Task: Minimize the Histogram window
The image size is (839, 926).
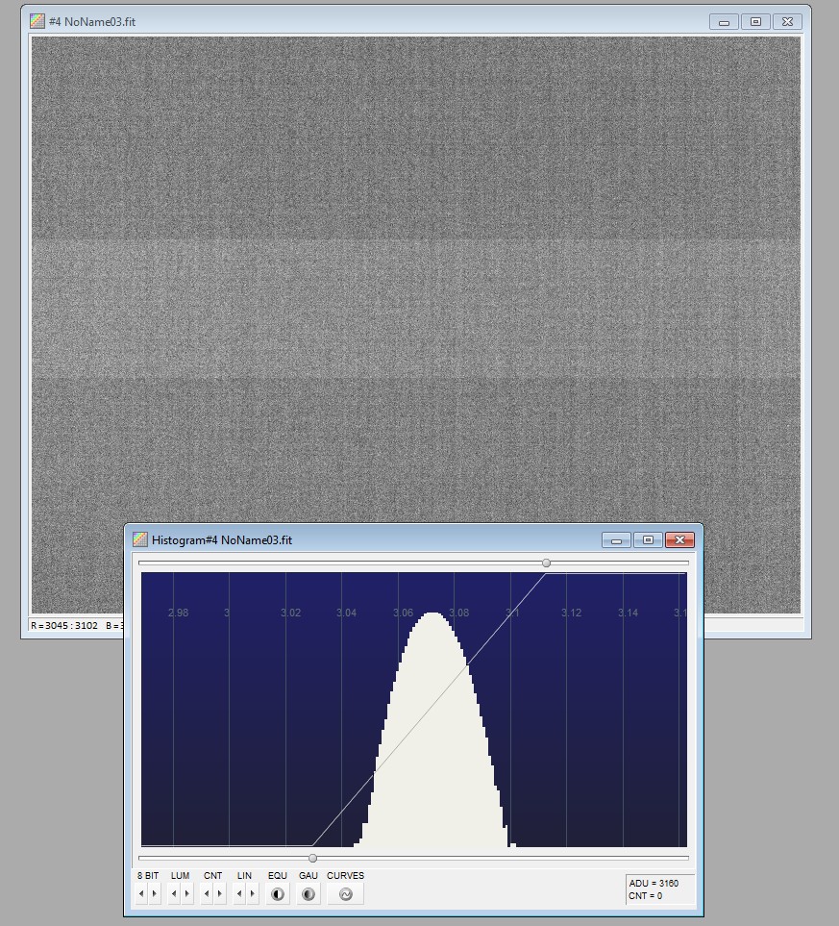Action: [x=616, y=540]
